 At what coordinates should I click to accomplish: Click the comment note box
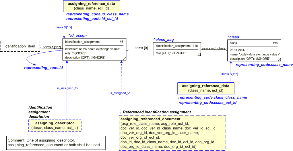(56, 143)
